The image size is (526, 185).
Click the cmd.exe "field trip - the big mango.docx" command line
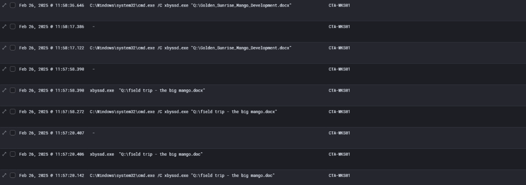[183, 112]
